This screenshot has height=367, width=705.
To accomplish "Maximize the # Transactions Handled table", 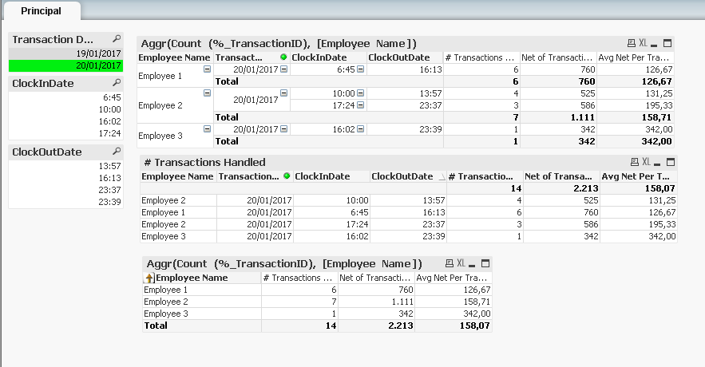I will pos(671,162).
